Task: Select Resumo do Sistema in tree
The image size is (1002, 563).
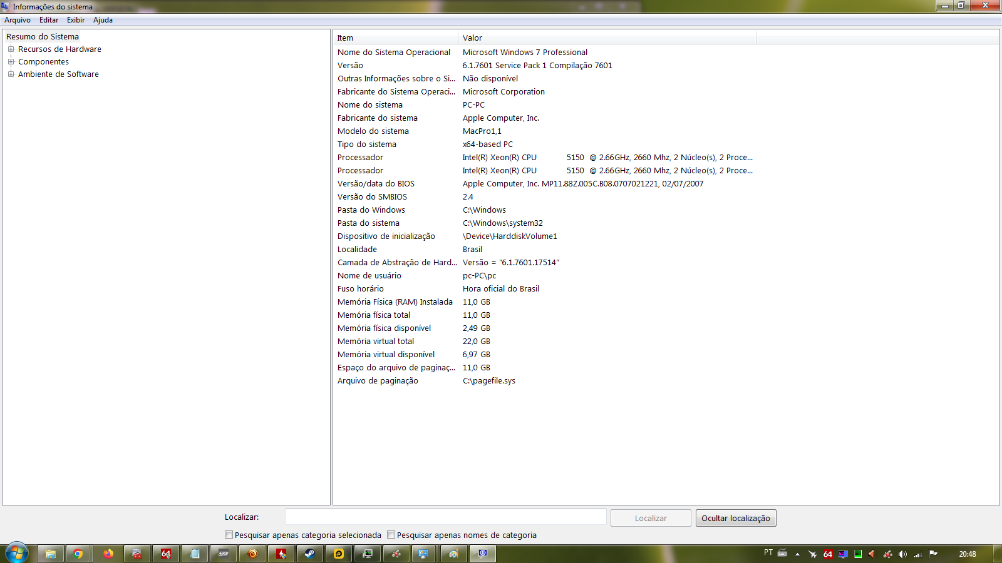Action: click(43, 36)
